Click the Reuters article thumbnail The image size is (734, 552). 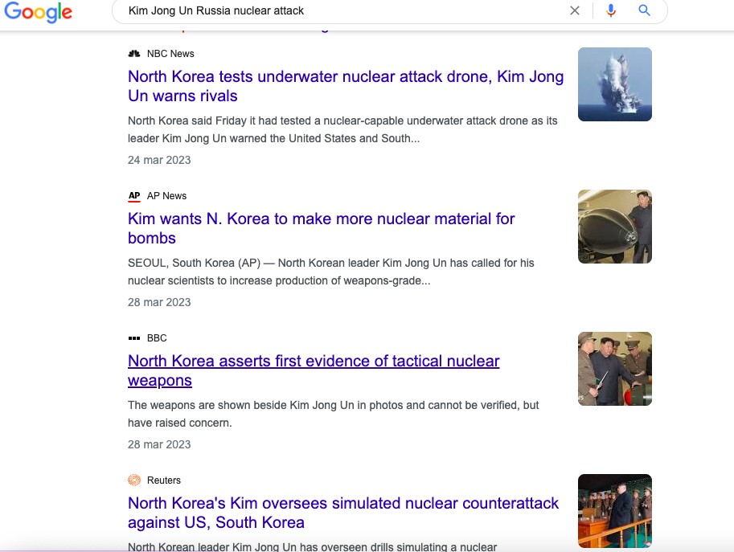tap(615, 511)
